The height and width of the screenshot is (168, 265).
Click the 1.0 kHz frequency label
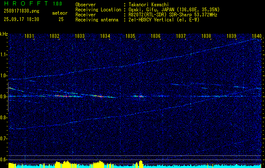pyautogui.click(x=3, y=76)
